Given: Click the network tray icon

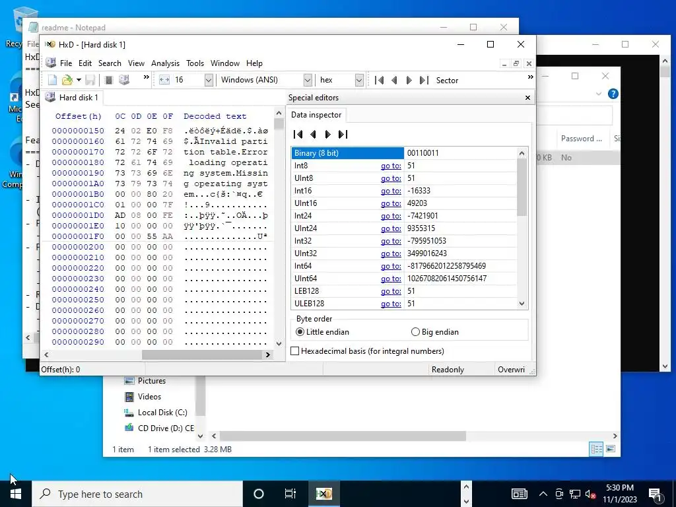Looking at the screenshot, I should coord(575,494).
